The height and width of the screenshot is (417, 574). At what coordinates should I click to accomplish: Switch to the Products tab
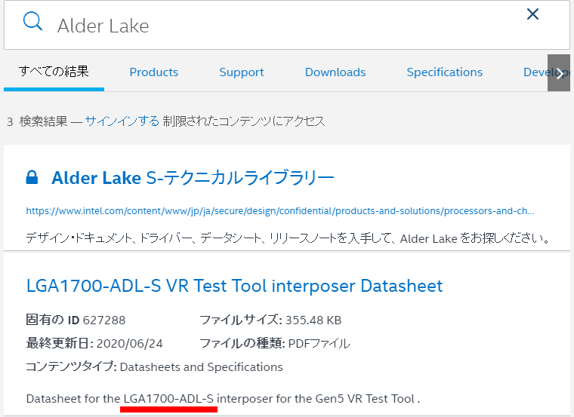154,72
